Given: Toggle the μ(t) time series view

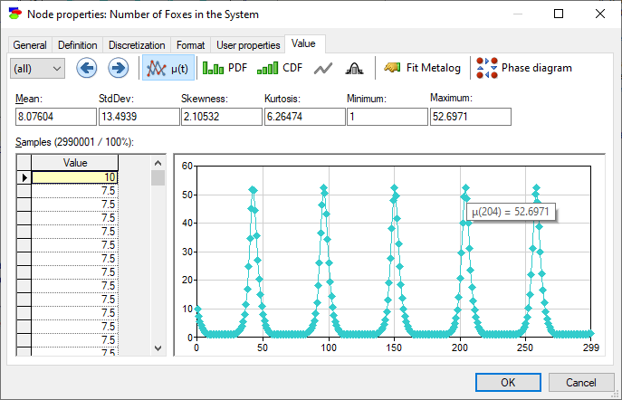Looking at the screenshot, I should pos(168,68).
